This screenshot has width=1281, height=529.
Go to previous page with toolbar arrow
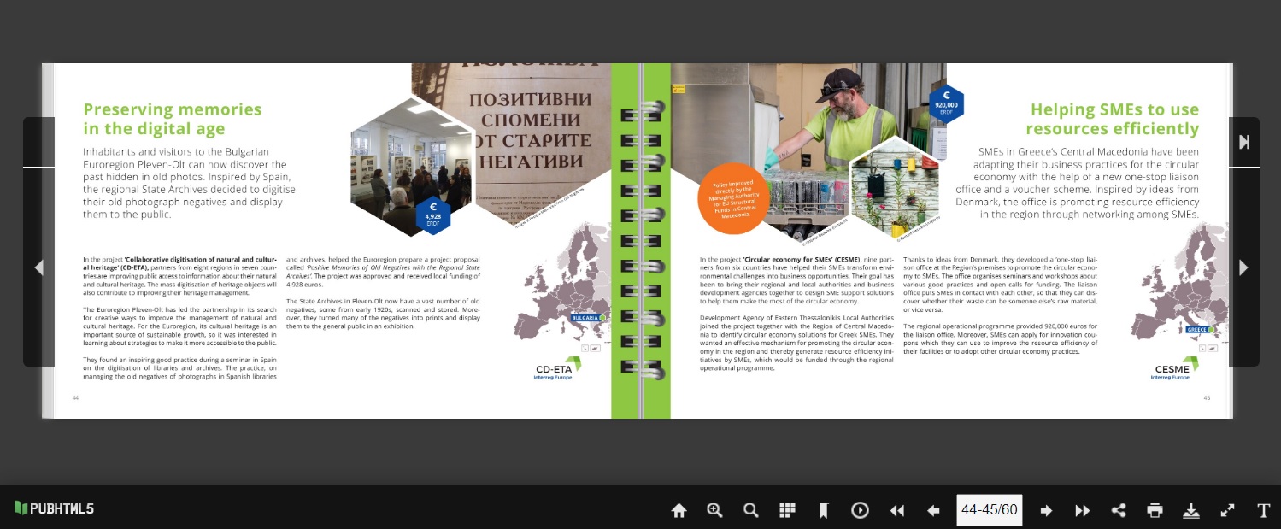(933, 510)
